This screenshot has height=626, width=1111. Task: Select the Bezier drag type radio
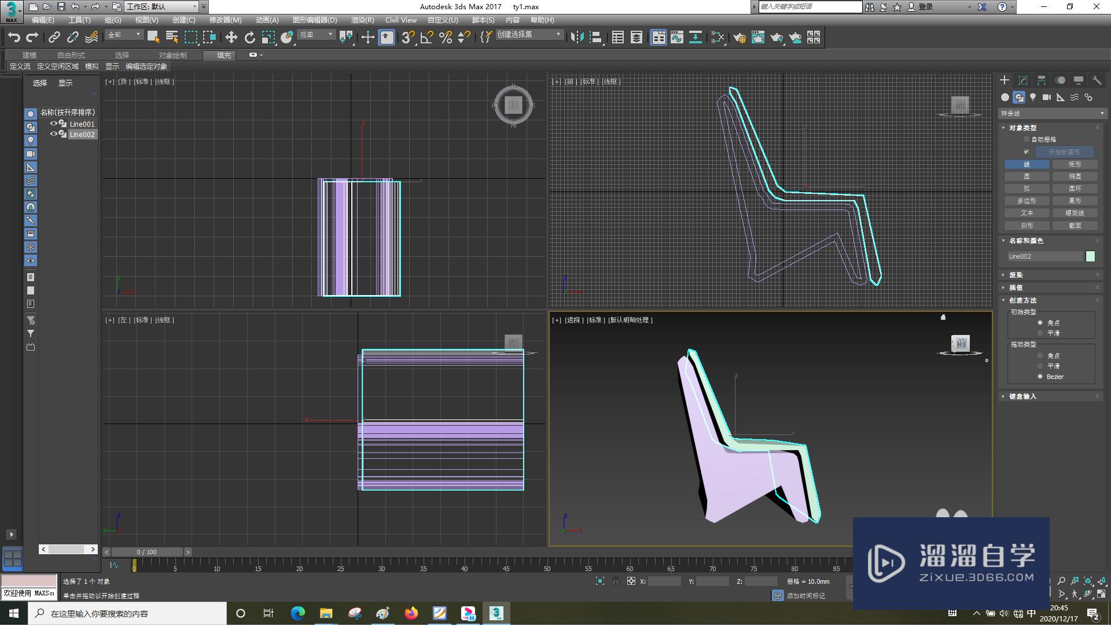coord(1040,377)
